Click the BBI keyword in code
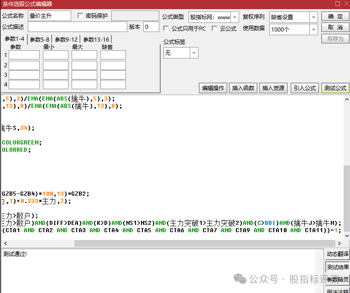The height and width of the screenshot is (293, 350). 270,223
